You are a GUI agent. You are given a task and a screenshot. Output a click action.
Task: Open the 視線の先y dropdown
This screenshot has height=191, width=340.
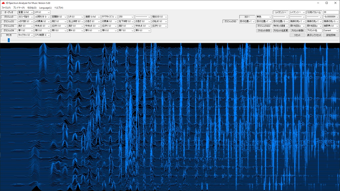point(314,22)
